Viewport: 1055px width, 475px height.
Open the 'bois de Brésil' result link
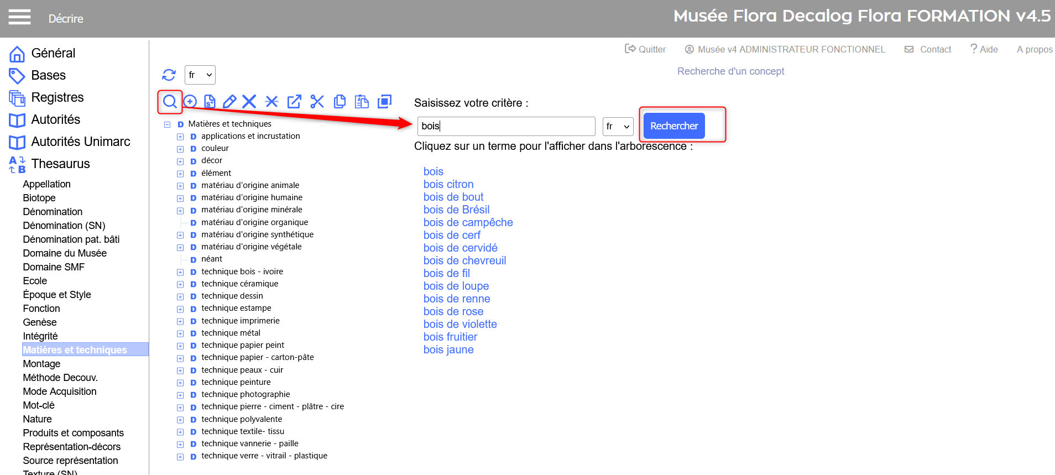tap(456, 210)
